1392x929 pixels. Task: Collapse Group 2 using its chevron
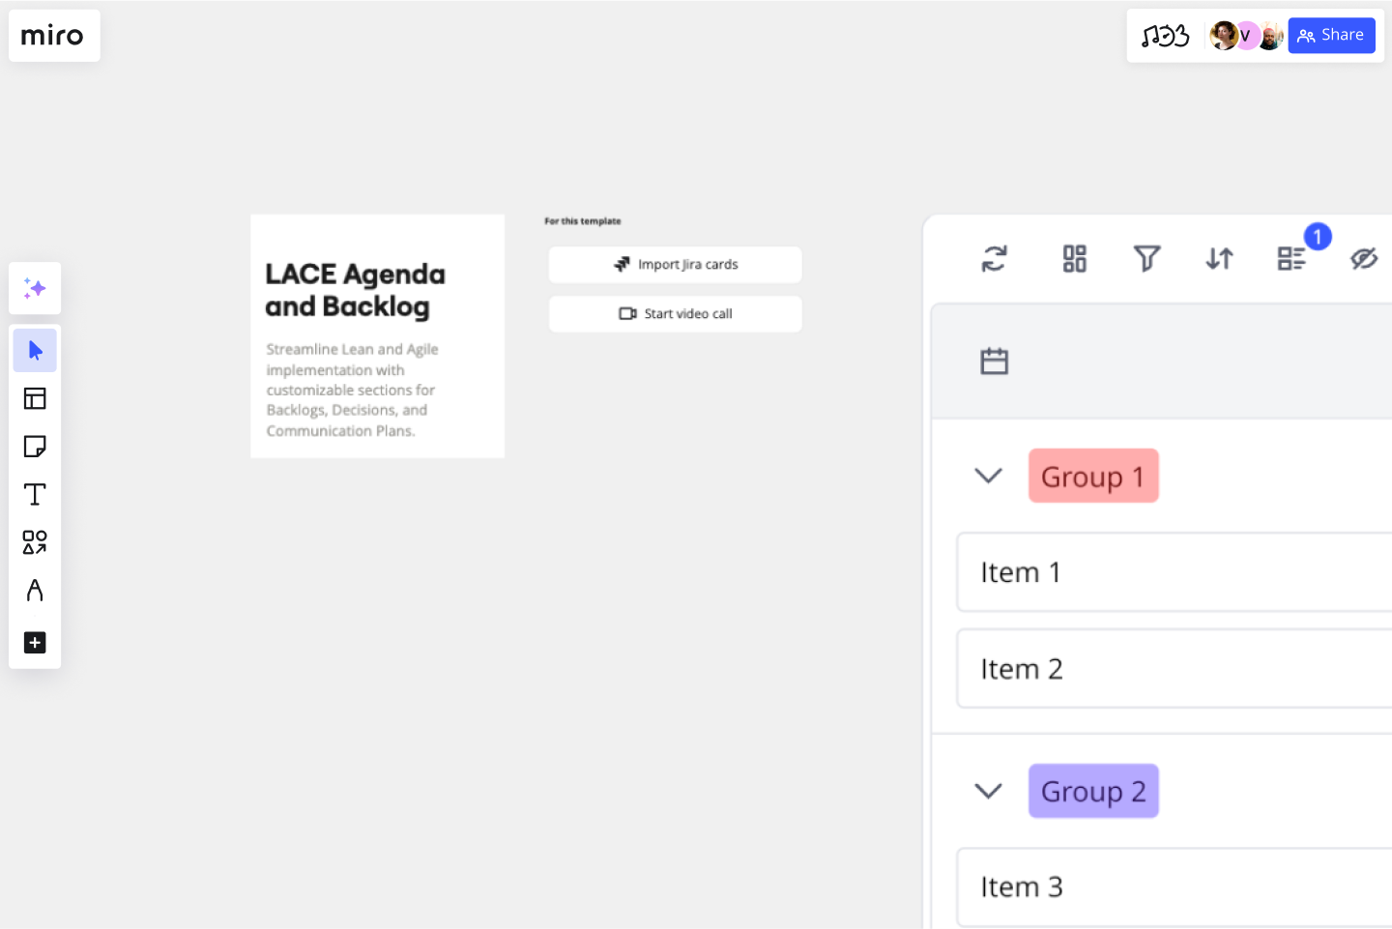pos(988,791)
